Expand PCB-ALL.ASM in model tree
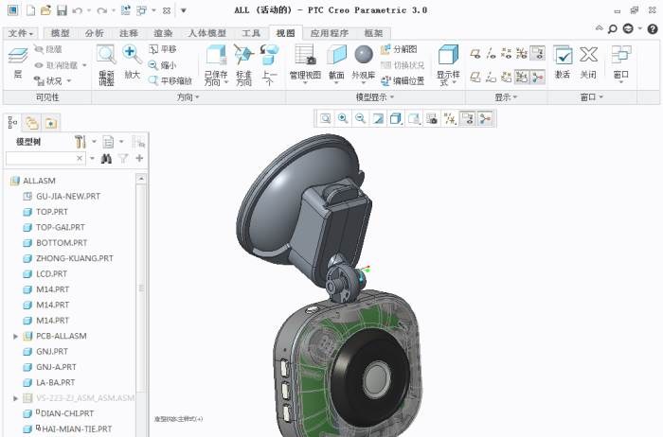 click(16, 336)
